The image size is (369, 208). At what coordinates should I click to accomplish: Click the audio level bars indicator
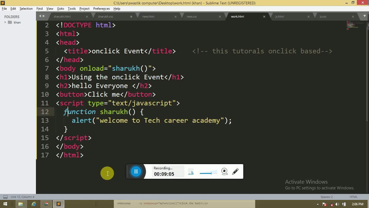pos(191,172)
